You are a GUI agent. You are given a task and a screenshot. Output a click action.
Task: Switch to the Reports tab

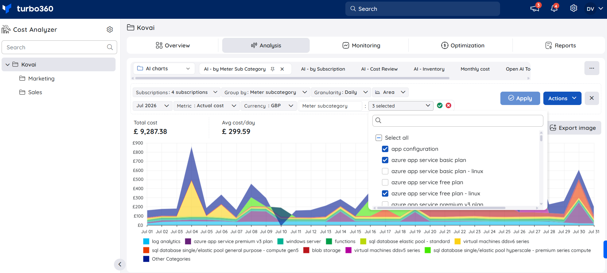click(561, 45)
